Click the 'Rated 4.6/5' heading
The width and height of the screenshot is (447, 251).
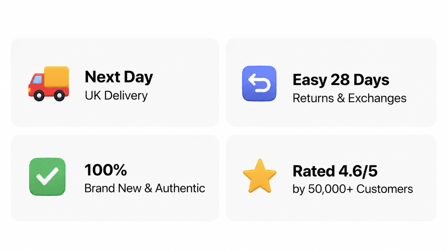pos(335,171)
